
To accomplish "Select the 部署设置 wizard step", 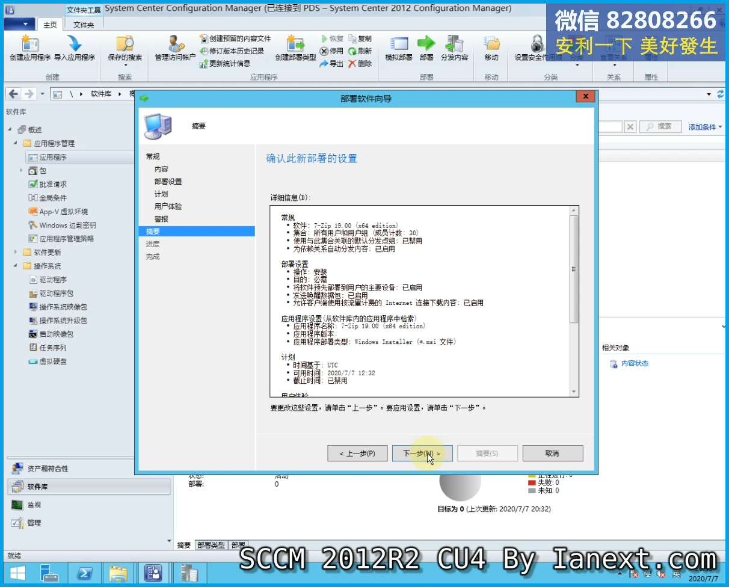I will (x=168, y=182).
